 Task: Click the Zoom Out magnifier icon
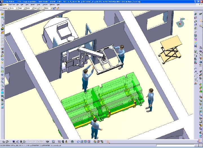point(2,86)
